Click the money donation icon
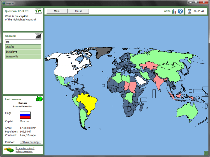 point(8,150)
